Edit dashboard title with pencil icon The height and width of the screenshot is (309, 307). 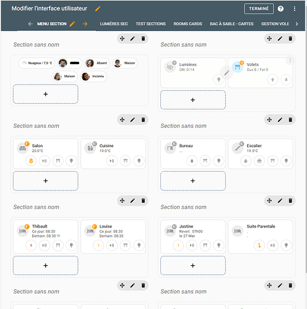click(98, 9)
